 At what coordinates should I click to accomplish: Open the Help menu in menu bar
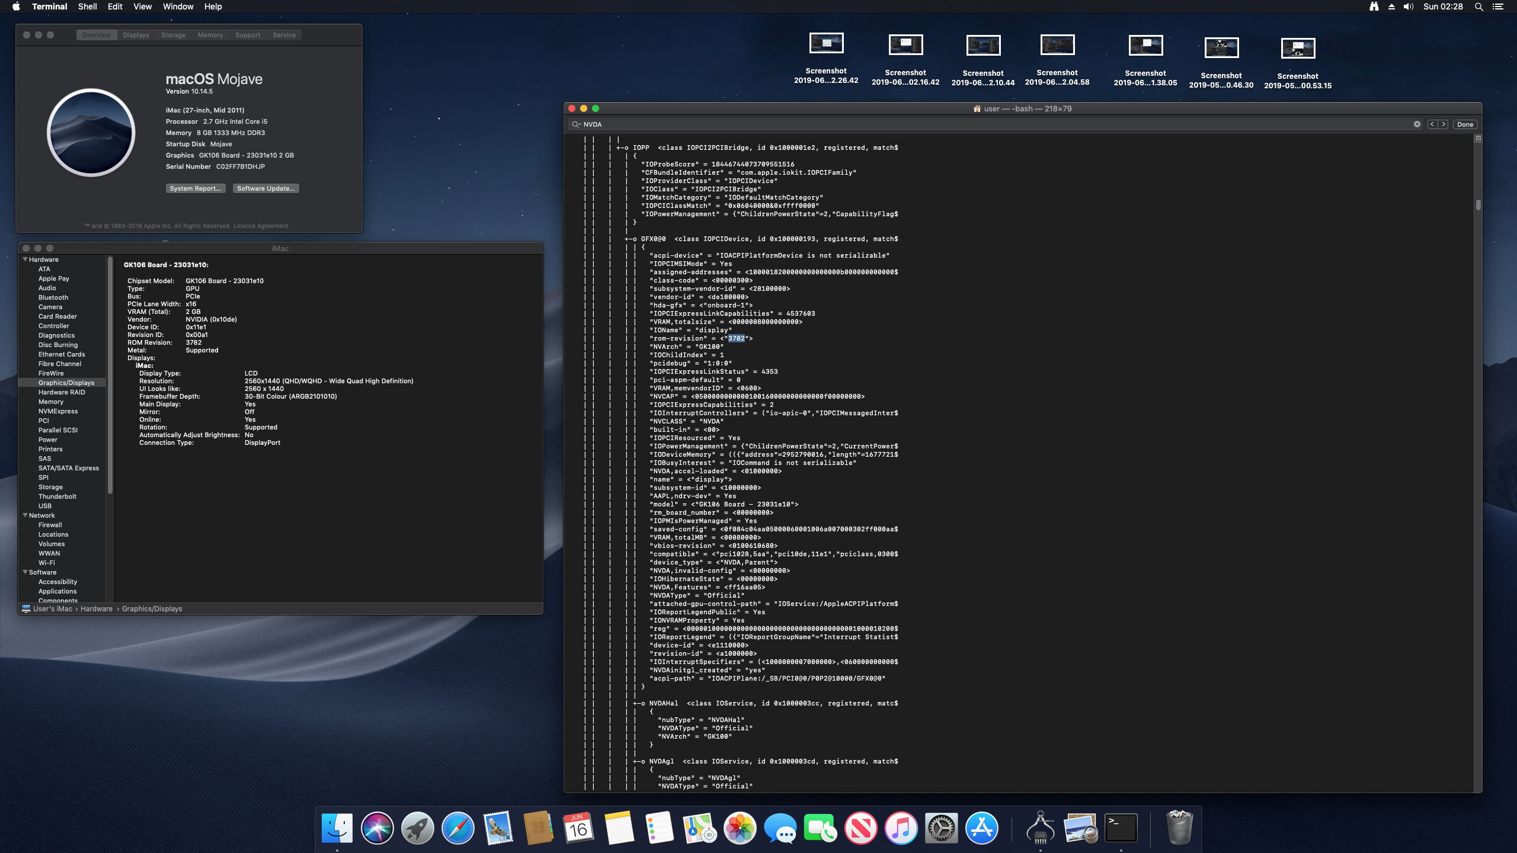tap(213, 7)
